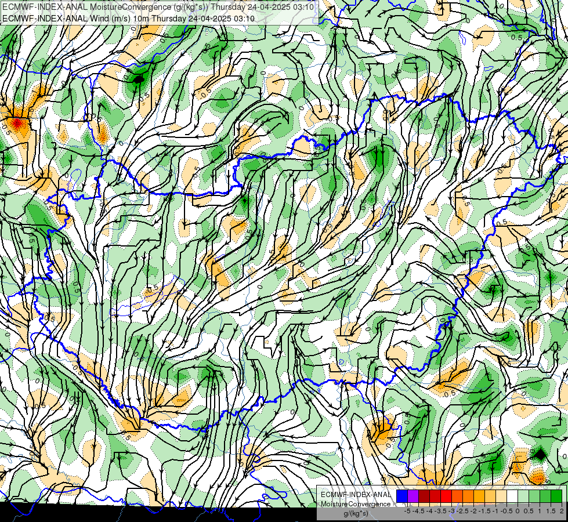Screen dimensions: 568x522
Task: Pick the red-orange swatch between -3 and -2.5
Action: (457, 496)
